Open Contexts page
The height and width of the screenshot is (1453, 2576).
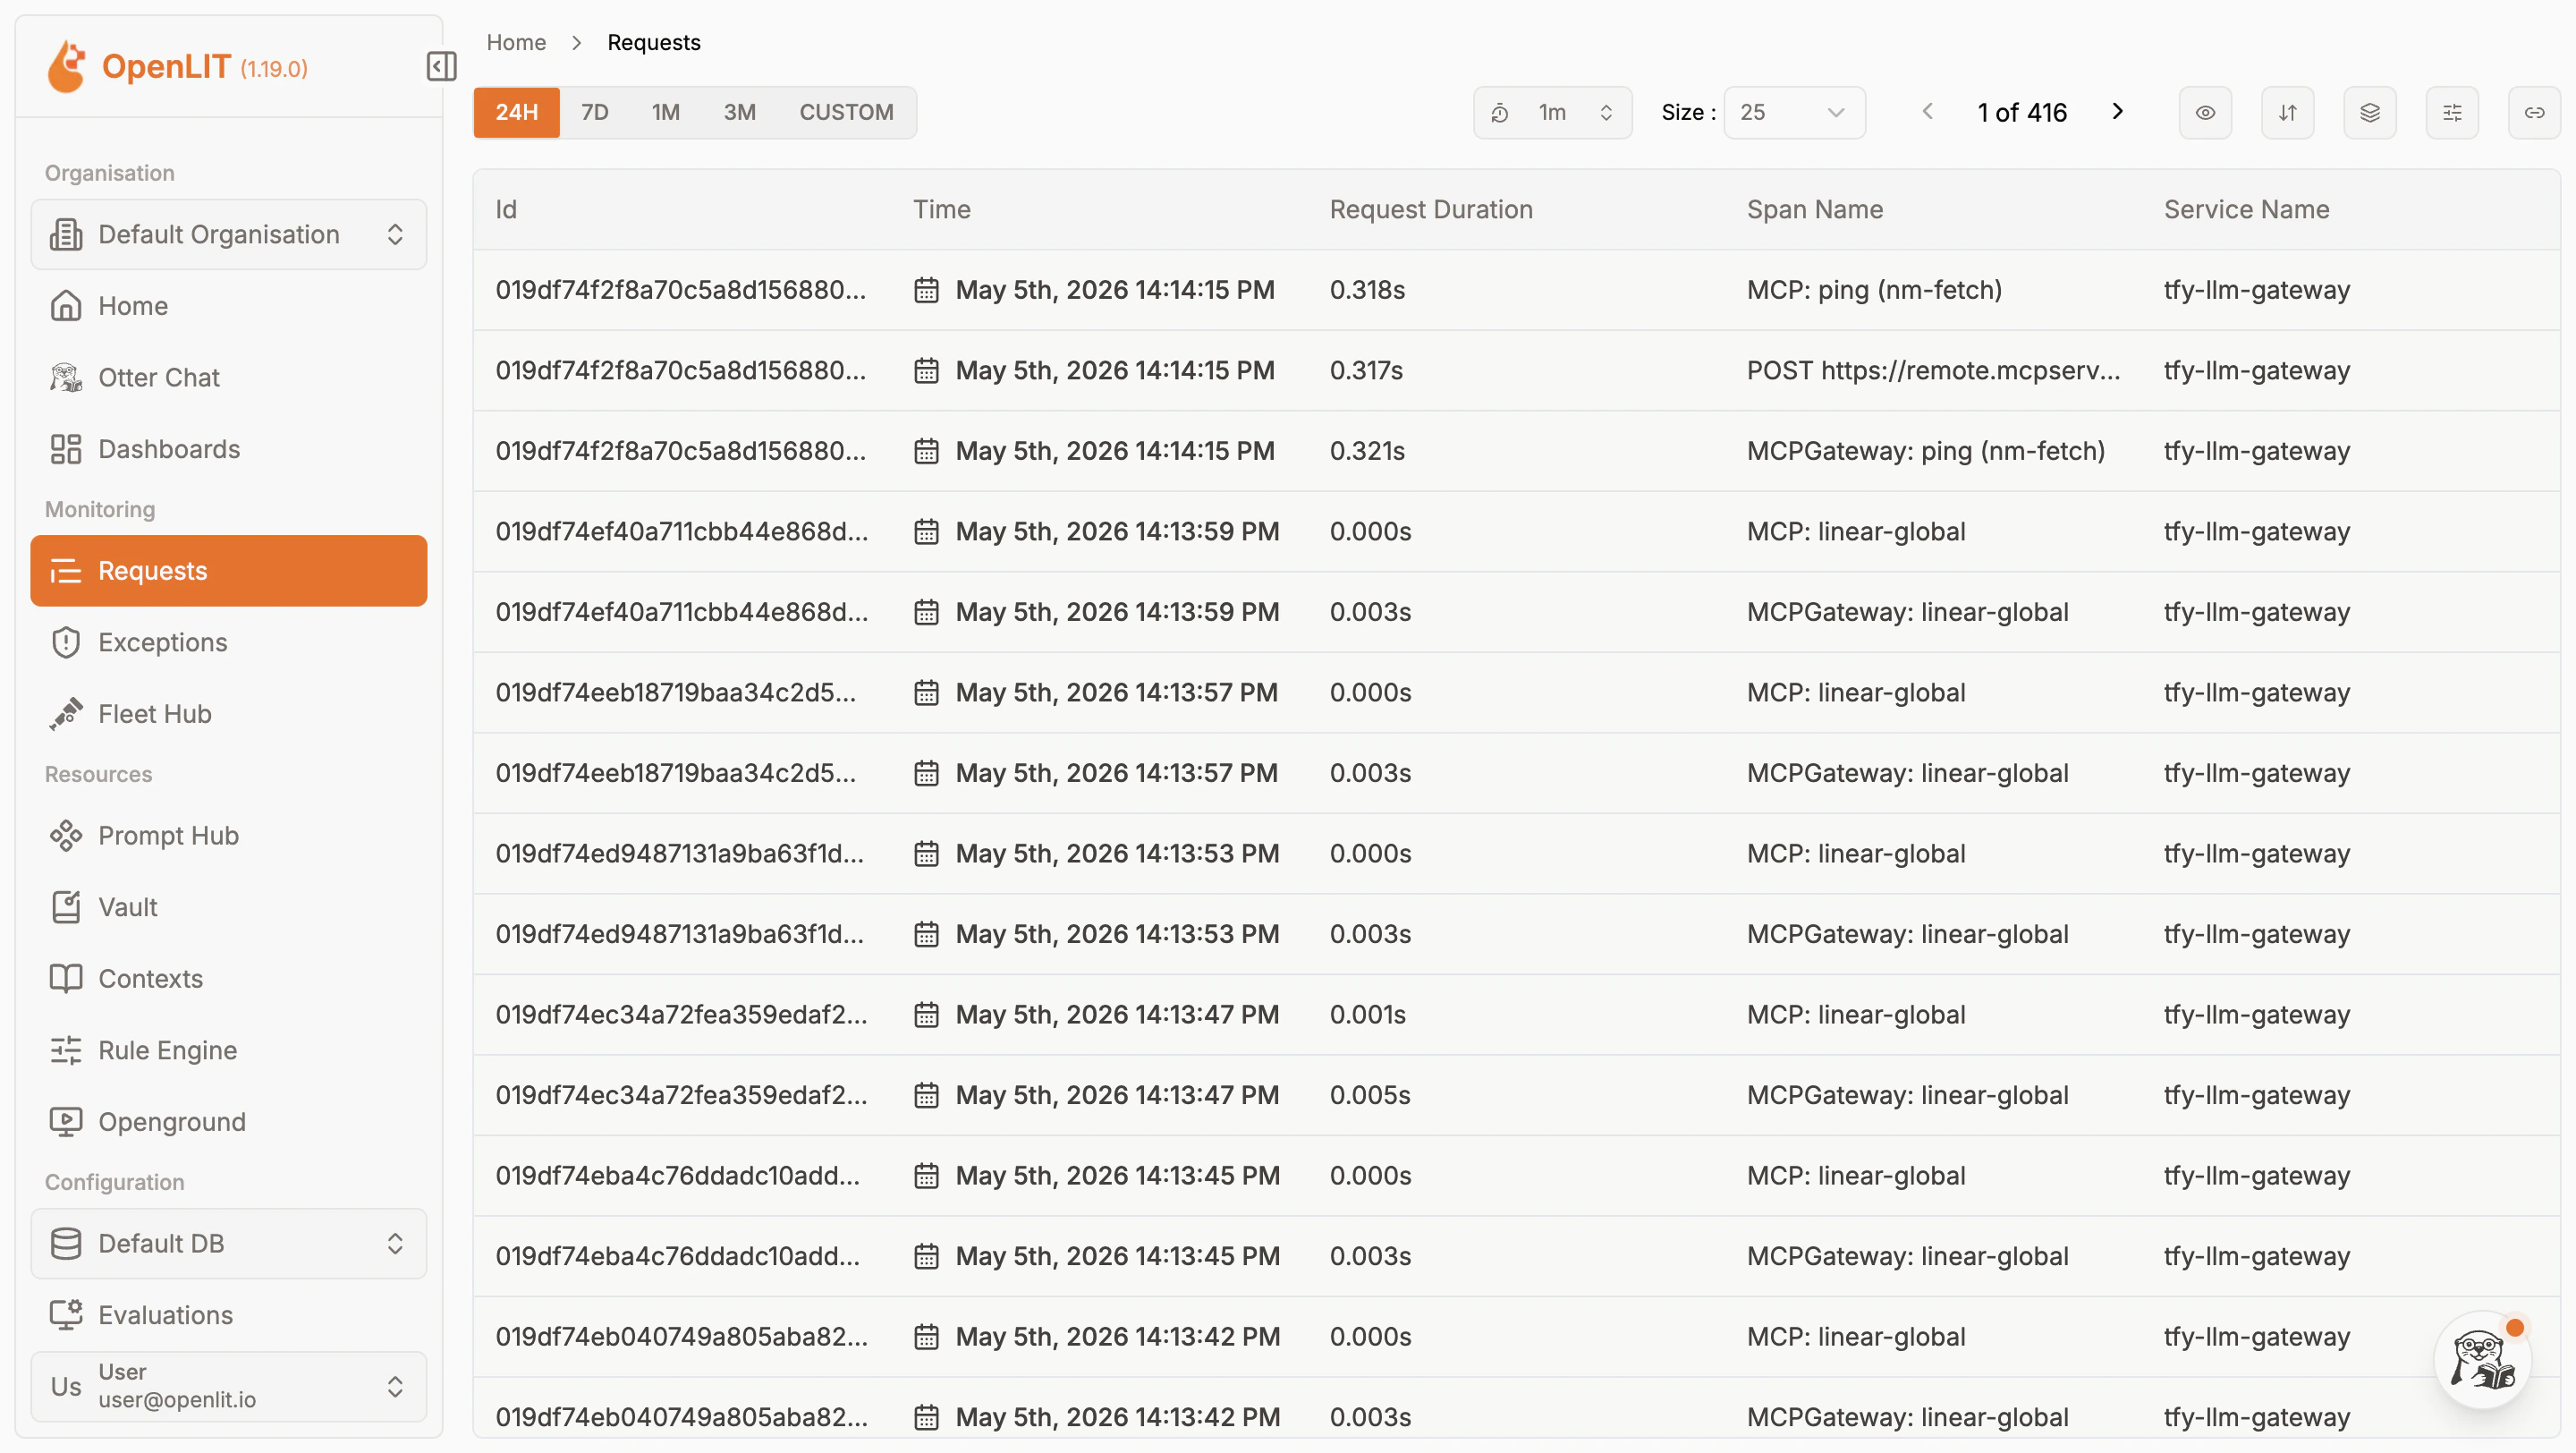tap(228, 978)
